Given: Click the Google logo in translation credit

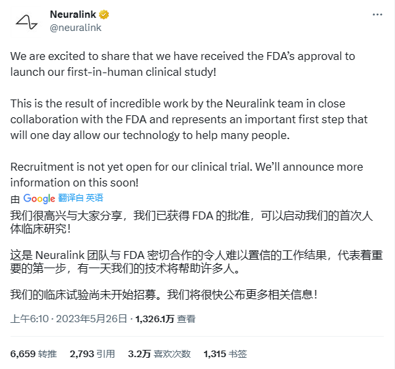Looking at the screenshot, I should click(39, 198).
